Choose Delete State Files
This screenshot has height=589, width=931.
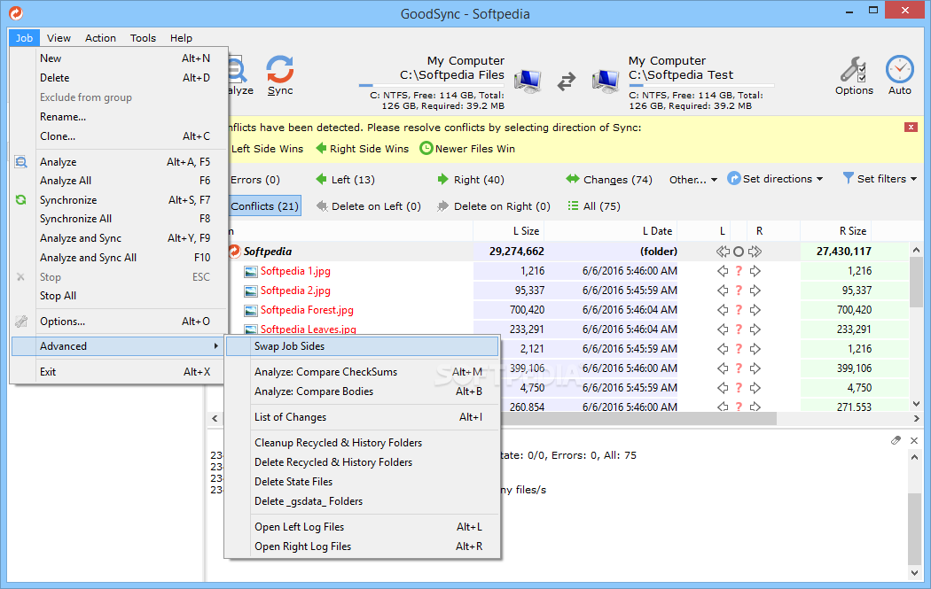tap(362, 482)
